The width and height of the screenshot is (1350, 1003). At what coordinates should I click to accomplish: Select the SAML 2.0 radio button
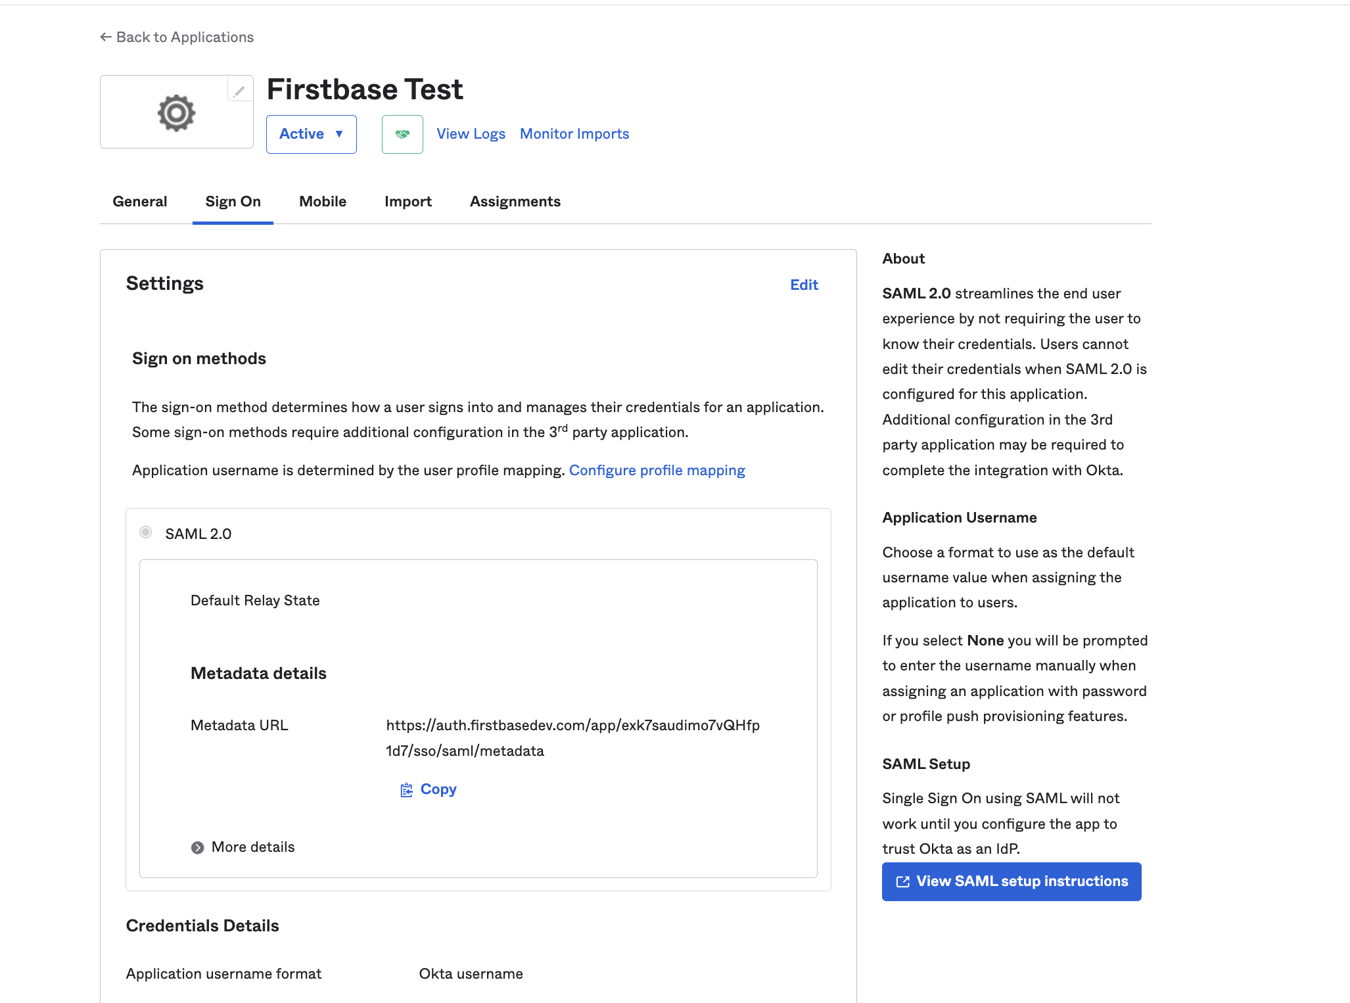[x=146, y=532]
